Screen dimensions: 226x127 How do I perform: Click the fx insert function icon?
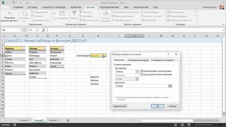pyautogui.click(x=44, y=30)
